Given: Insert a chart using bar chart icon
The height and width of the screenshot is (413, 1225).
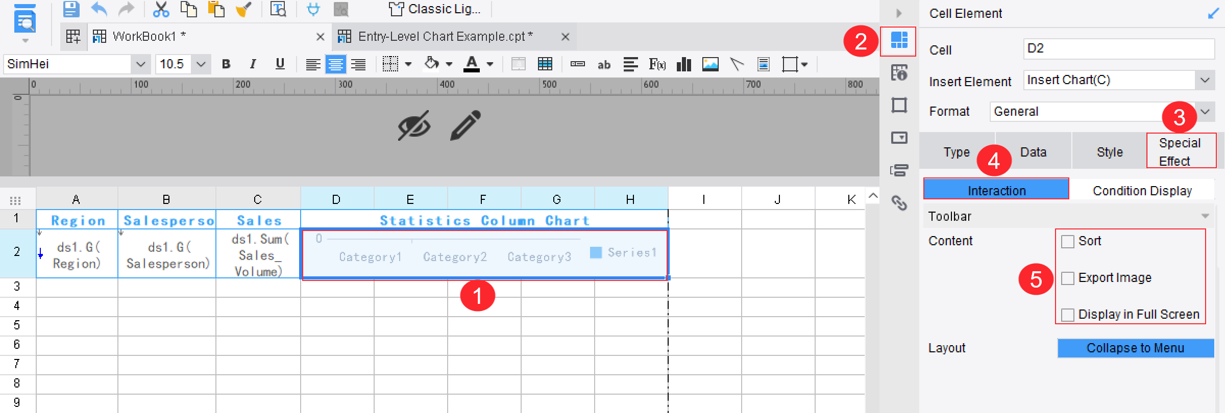Looking at the screenshot, I should (x=683, y=64).
